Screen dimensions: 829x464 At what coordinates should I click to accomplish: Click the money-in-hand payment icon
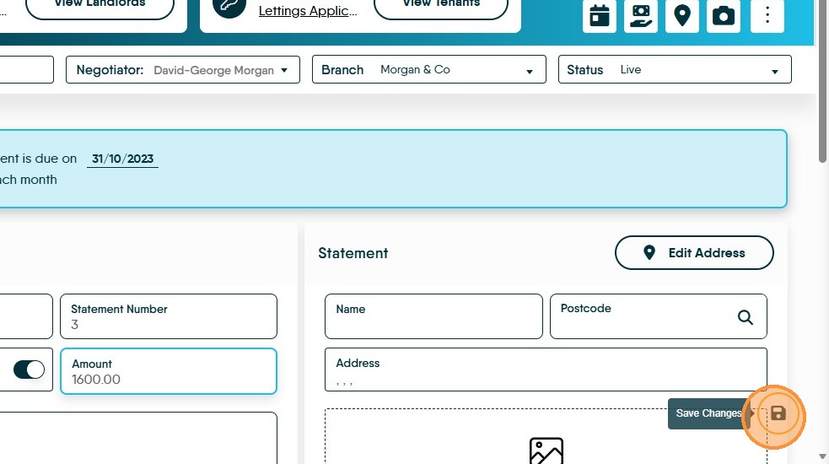pos(640,15)
